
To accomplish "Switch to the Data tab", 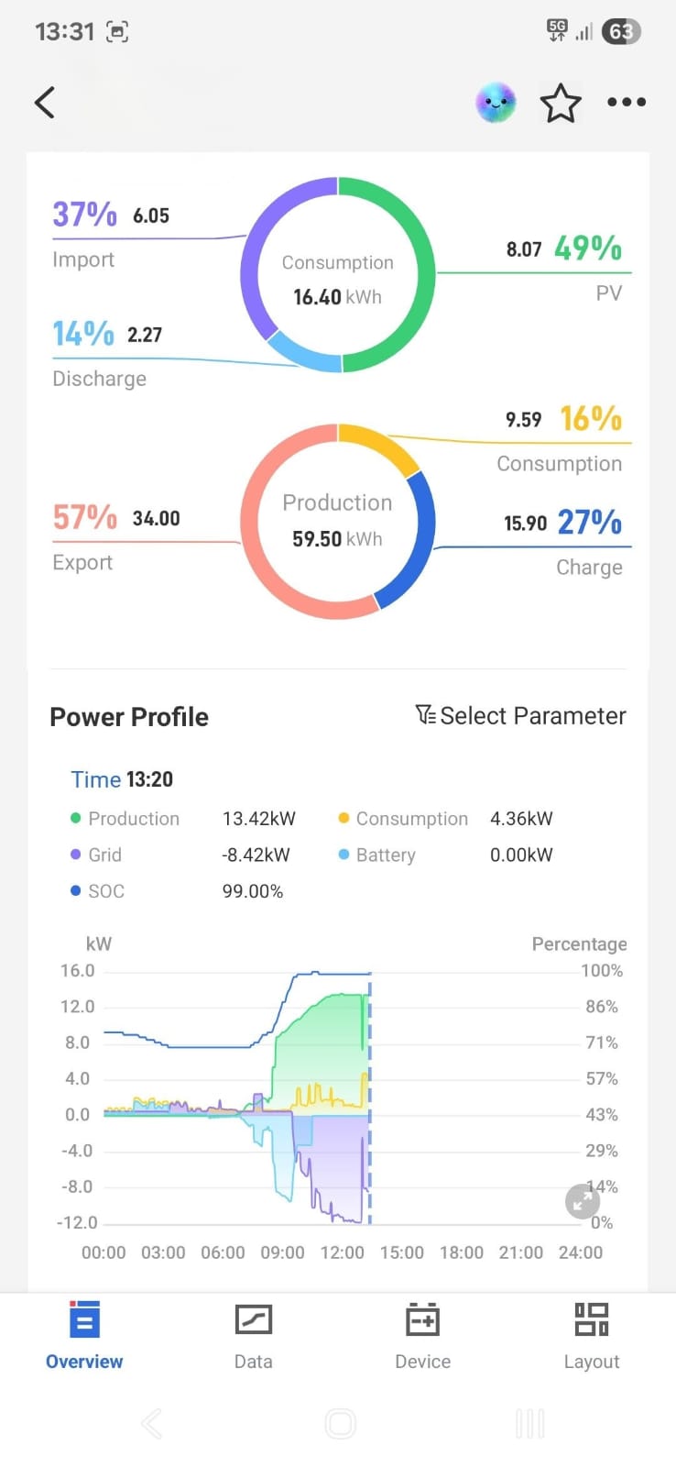I will [x=253, y=1334].
